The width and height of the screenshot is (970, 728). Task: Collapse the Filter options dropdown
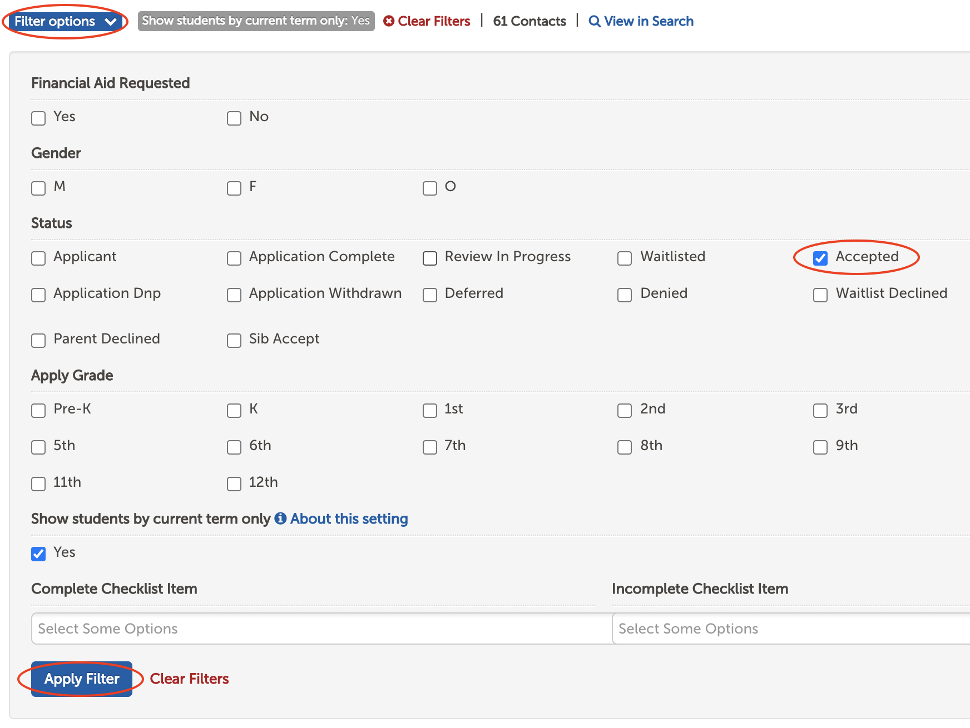66,21
